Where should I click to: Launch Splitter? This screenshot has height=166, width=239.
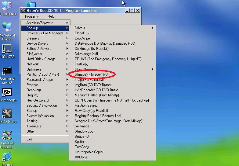pos(112,142)
